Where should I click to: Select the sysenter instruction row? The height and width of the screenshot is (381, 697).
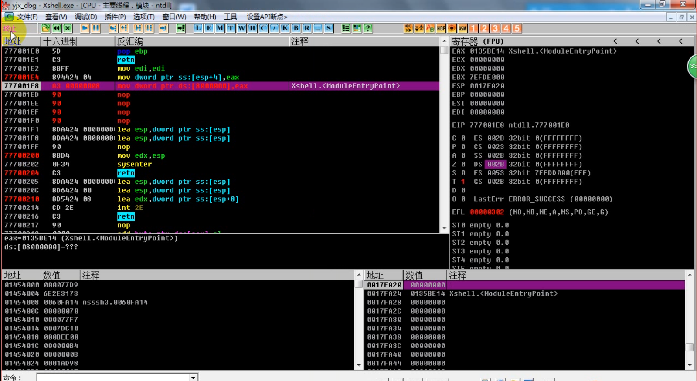[x=221, y=164]
